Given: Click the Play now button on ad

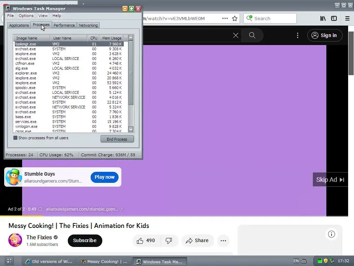Looking at the screenshot, I should pos(104,177).
